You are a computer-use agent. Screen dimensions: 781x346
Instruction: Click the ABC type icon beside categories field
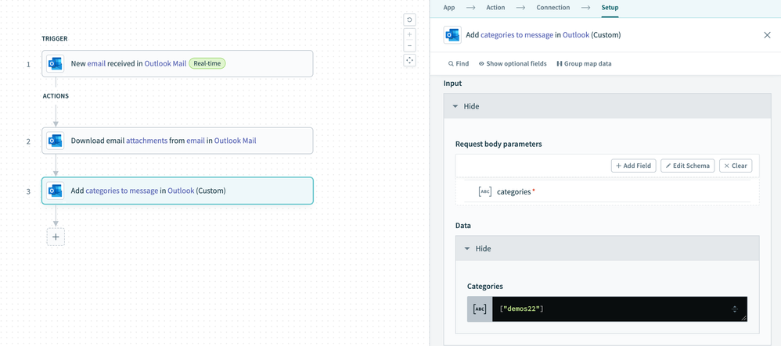pyautogui.click(x=485, y=192)
